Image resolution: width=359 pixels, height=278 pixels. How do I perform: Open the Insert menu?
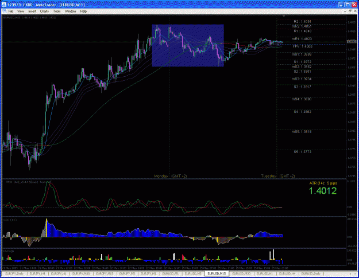pyautogui.click(x=32, y=11)
